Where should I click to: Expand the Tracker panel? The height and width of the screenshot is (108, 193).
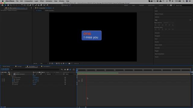point(157,57)
